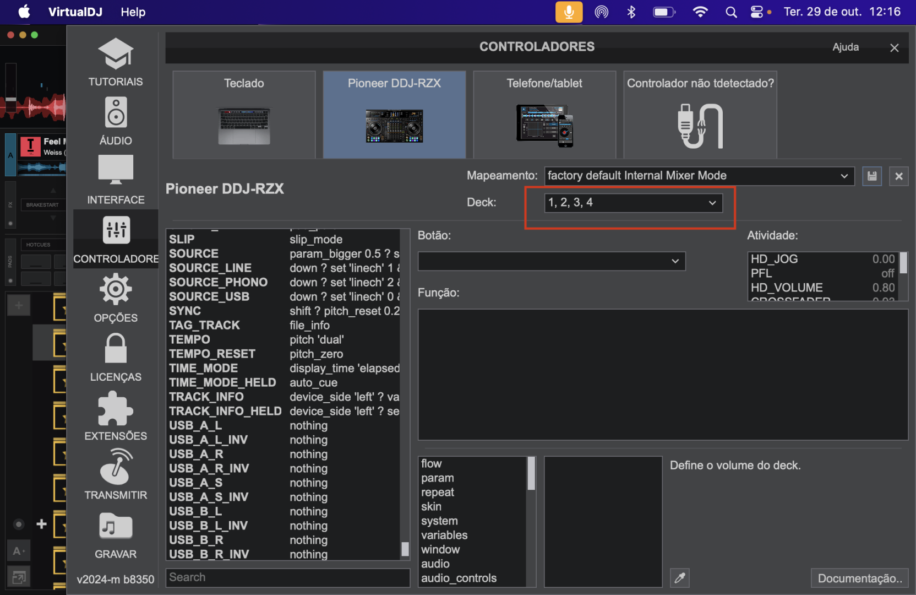Select the SYNC mapping row

pos(283,311)
